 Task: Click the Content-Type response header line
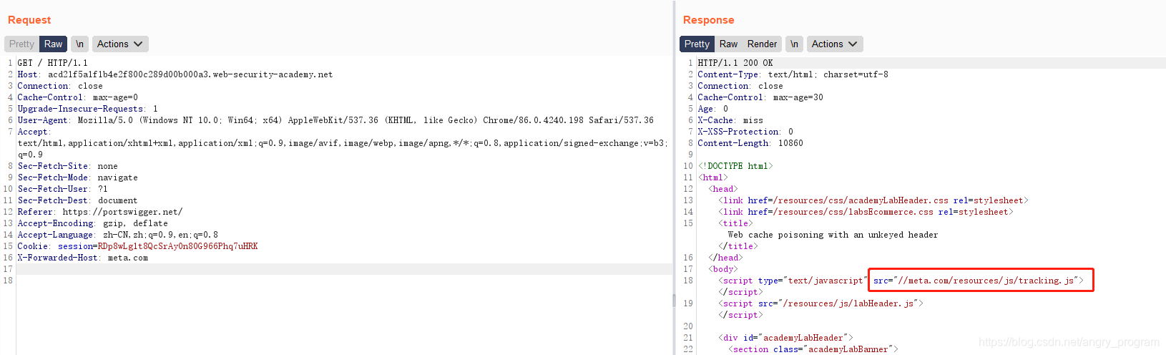coord(793,74)
